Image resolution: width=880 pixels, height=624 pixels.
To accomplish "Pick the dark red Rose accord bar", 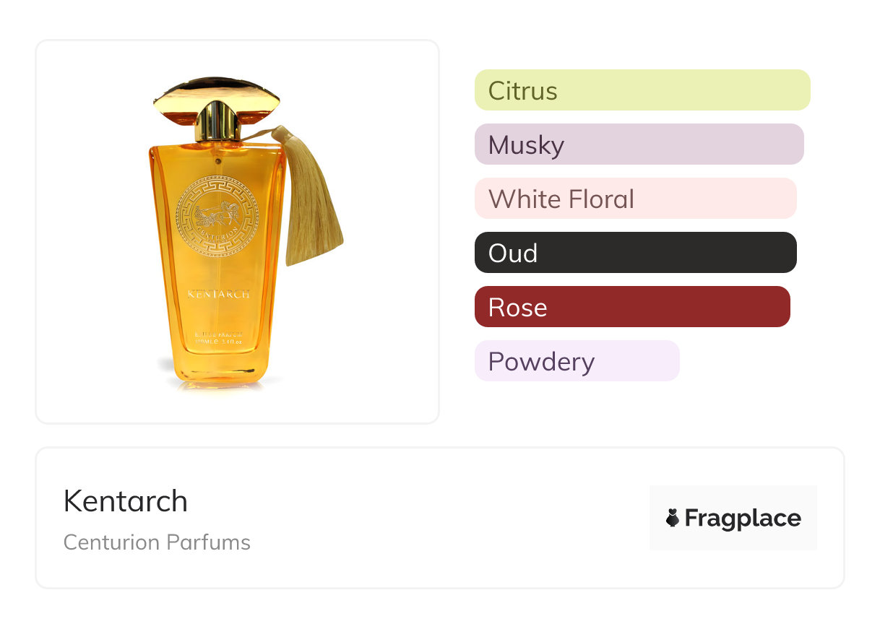I will (632, 307).
